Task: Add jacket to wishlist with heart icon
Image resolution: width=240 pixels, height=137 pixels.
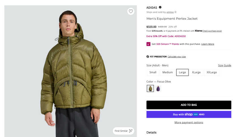Action: click(x=131, y=12)
